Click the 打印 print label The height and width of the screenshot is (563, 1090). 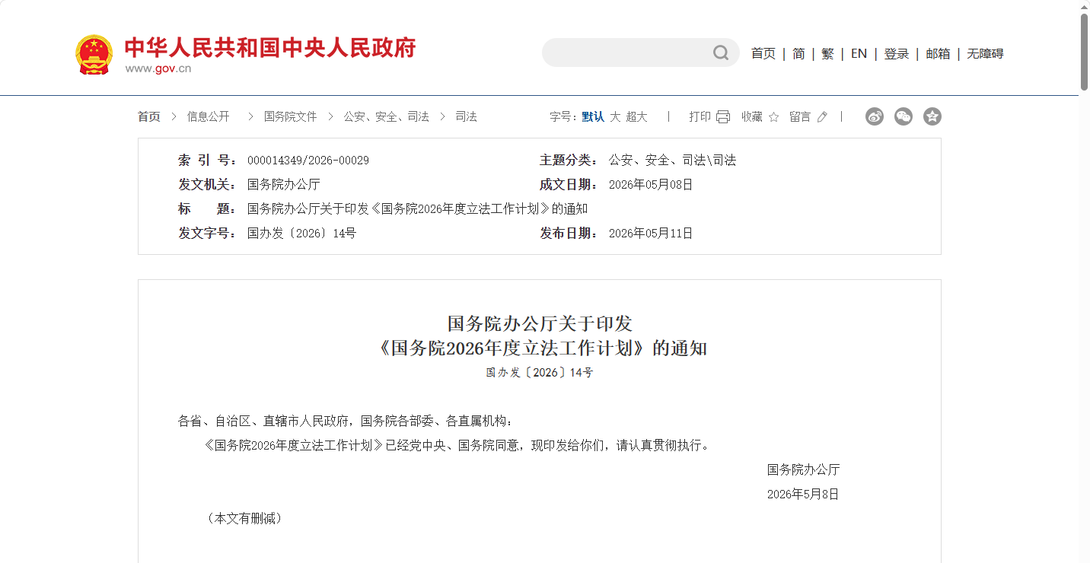coord(700,116)
